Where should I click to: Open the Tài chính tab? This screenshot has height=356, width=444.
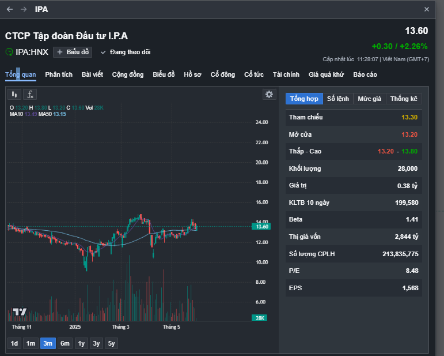pos(286,74)
